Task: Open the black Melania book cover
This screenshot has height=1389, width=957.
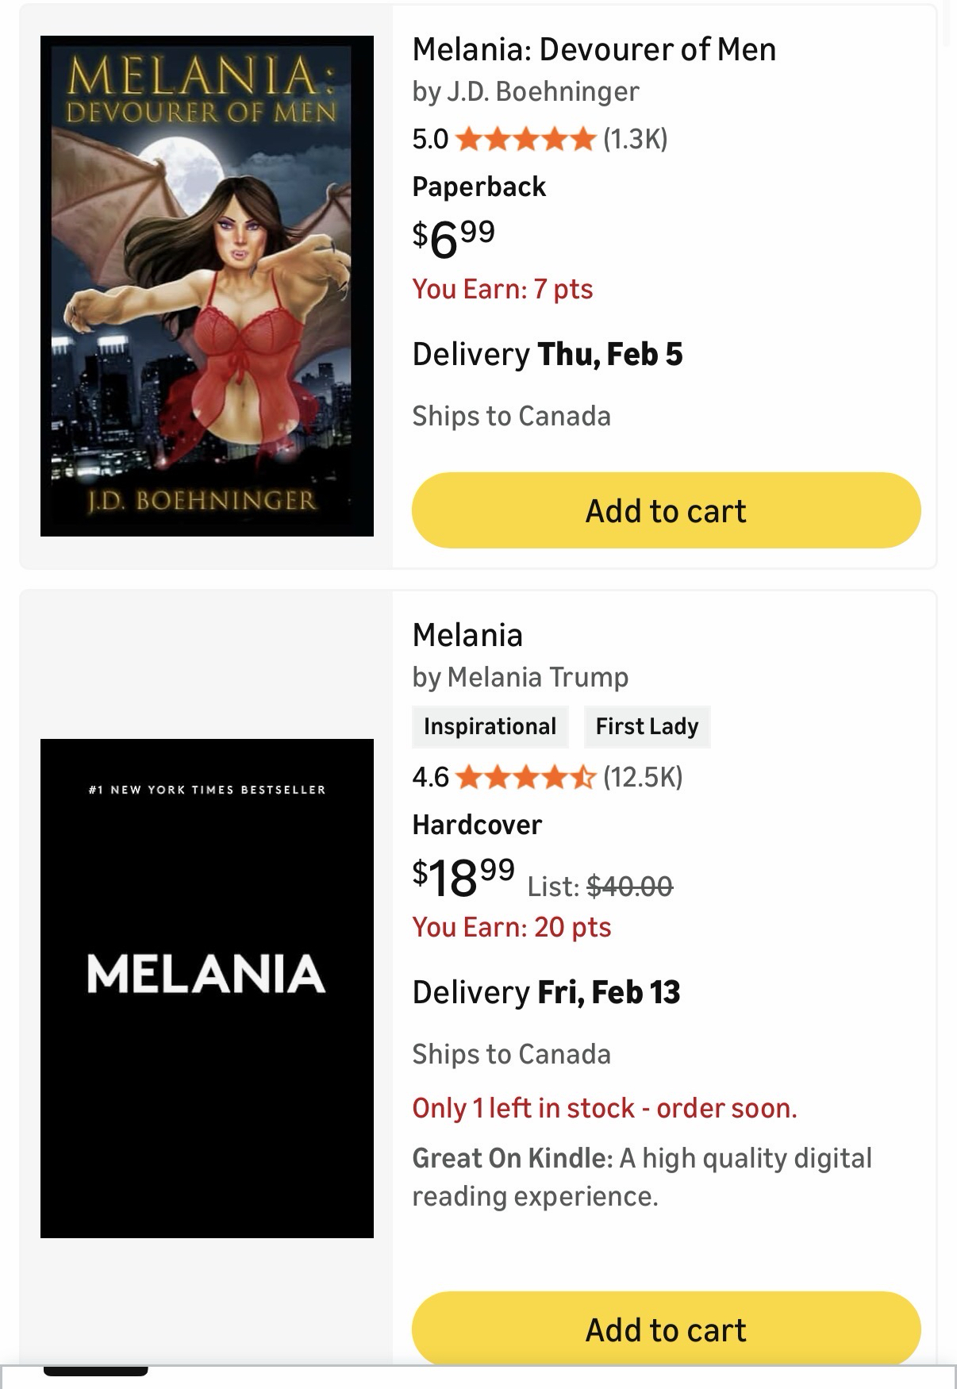Action: tap(206, 988)
